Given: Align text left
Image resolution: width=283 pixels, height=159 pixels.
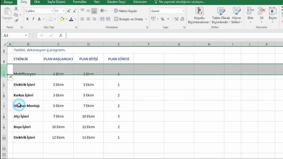Looking at the screenshot, I should coord(83,19).
